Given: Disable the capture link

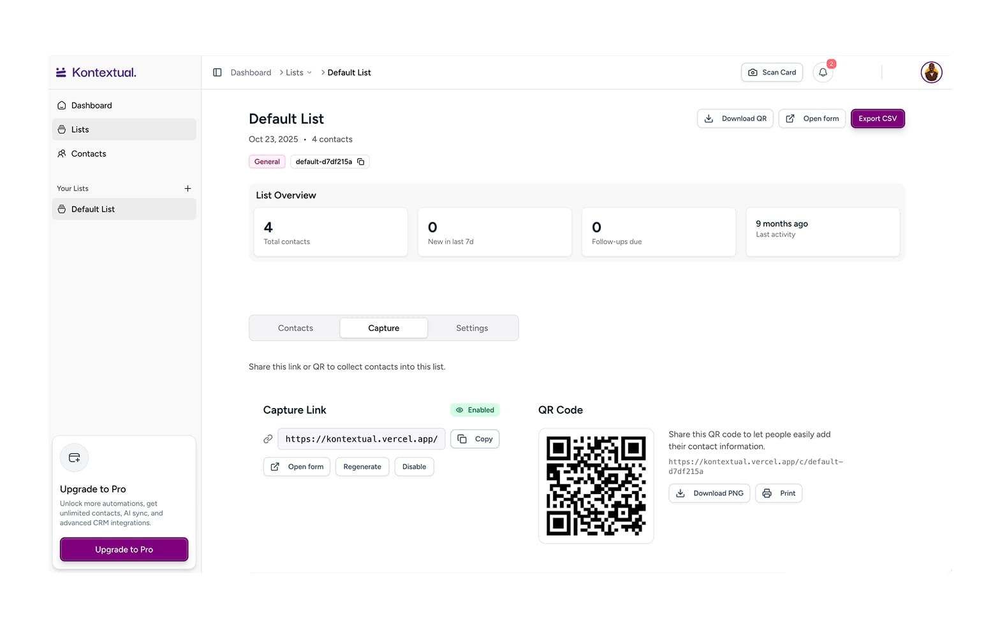Looking at the screenshot, I should 414,467.
